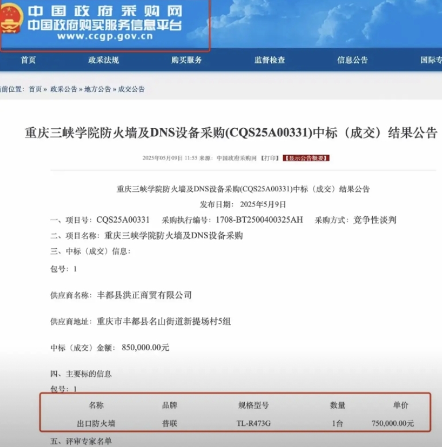Click the 成交公告 breadcrumb link

coord(131,89)
